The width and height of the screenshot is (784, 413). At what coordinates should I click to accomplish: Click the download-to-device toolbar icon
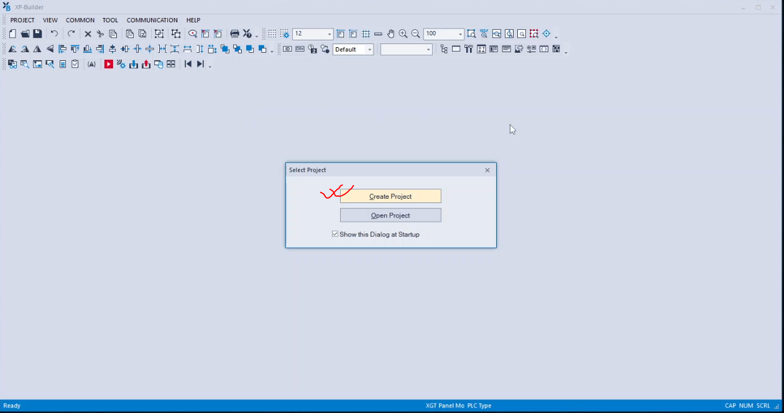click(134, 64)
